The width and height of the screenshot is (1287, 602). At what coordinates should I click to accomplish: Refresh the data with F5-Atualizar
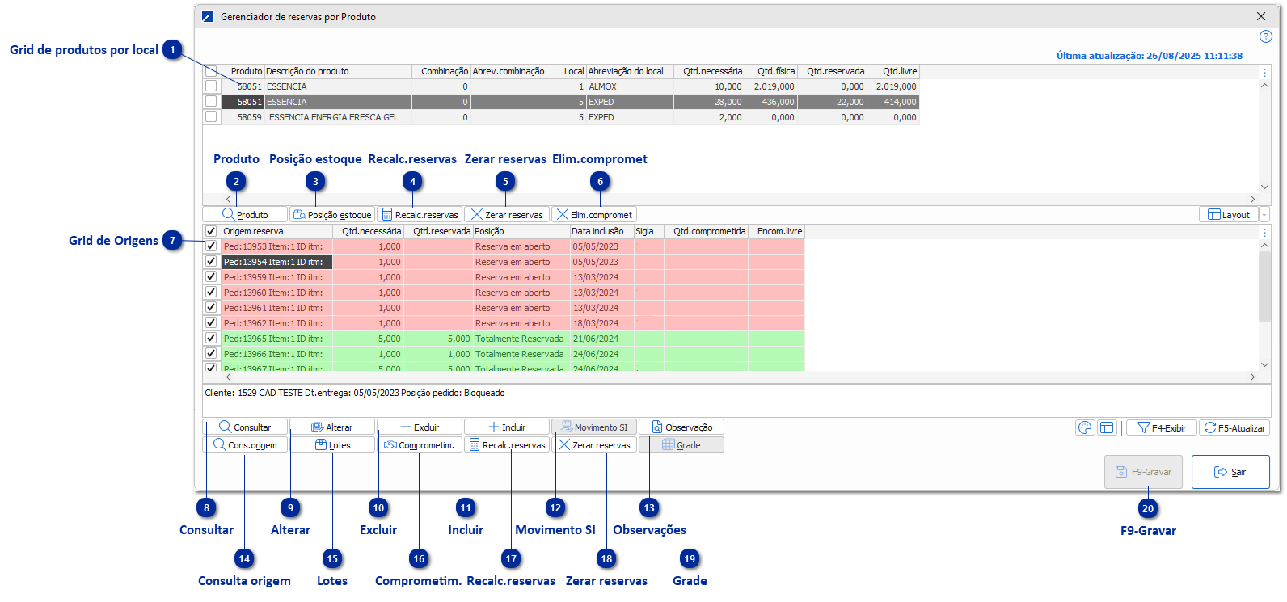coord(1234,428)
